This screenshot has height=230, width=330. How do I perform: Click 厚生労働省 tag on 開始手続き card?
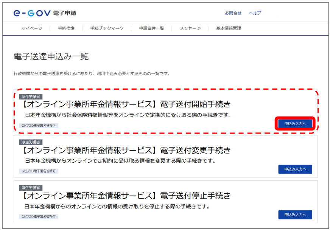pyautogui.click(x=31, y=96)
